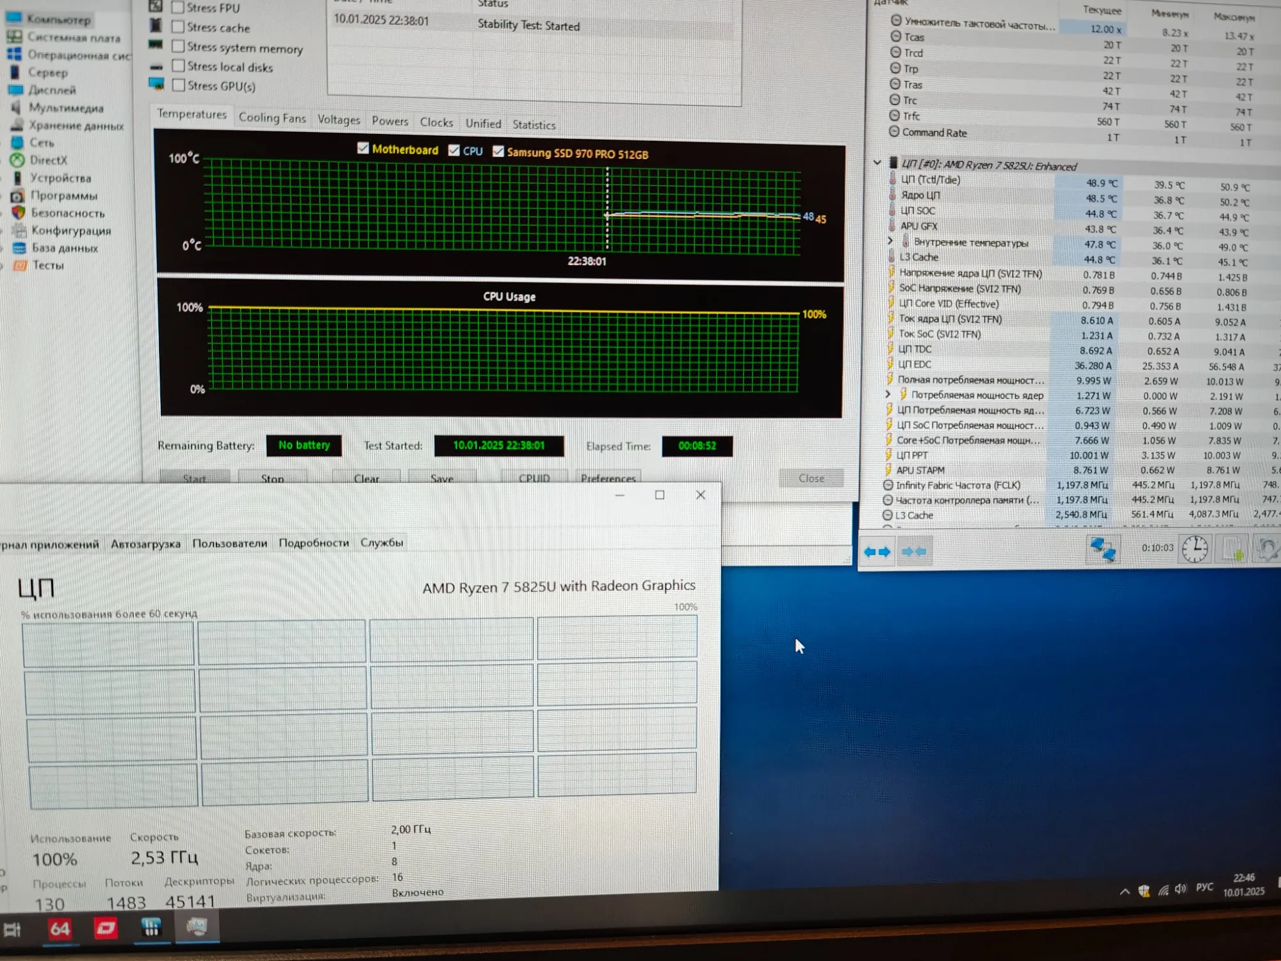Open AIDA64 from the taskbar
1281x961 pixels.
(60, 929)
